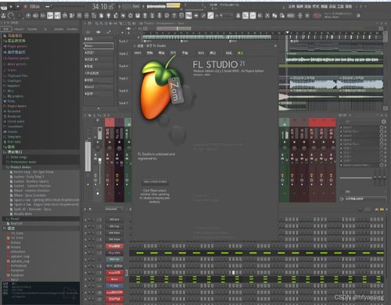Click the question mark help icon in toolbar

(174, 16)
